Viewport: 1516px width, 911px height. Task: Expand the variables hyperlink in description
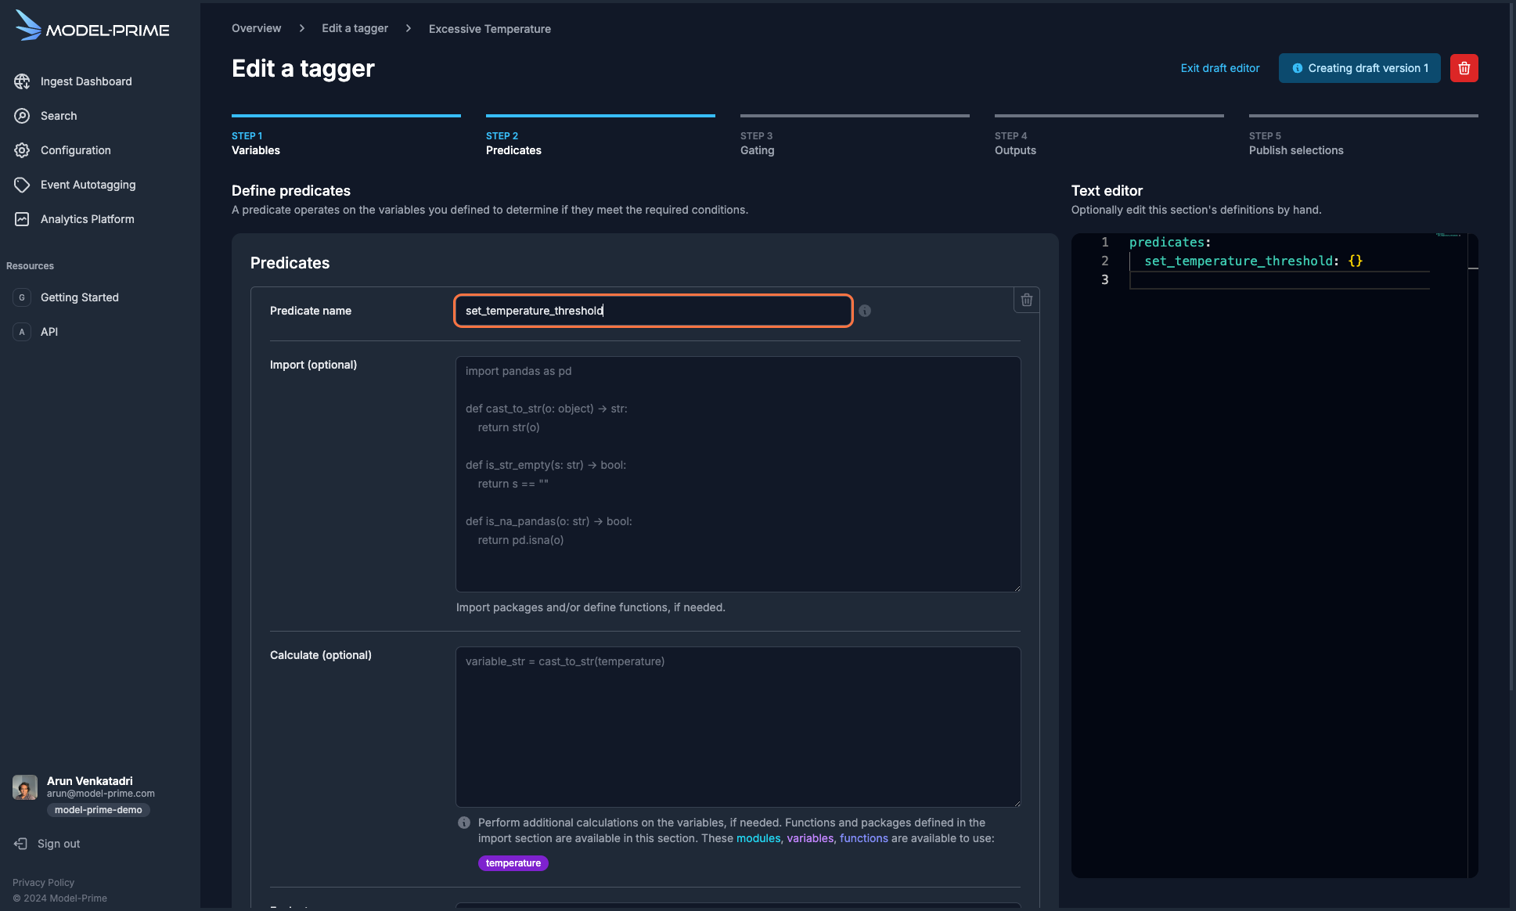(810, 837)
